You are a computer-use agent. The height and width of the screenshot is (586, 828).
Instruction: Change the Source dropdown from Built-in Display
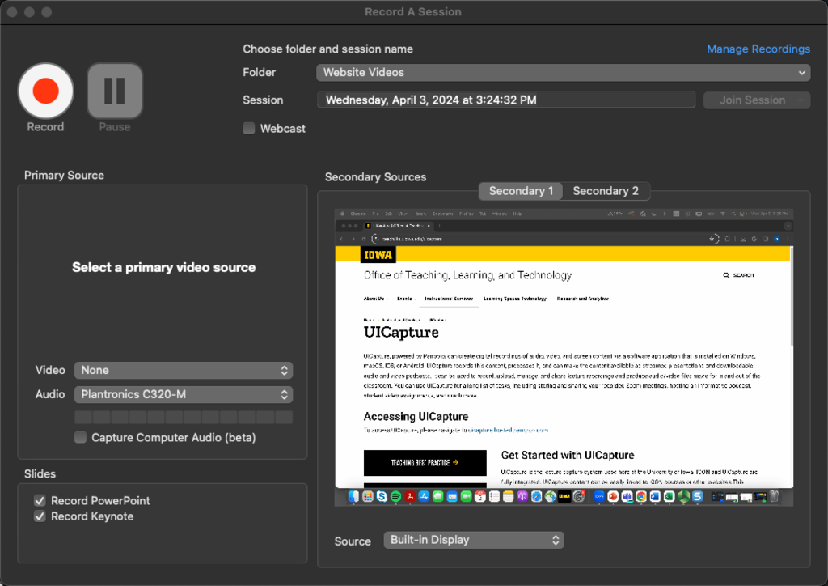click(x=474, y=540)
